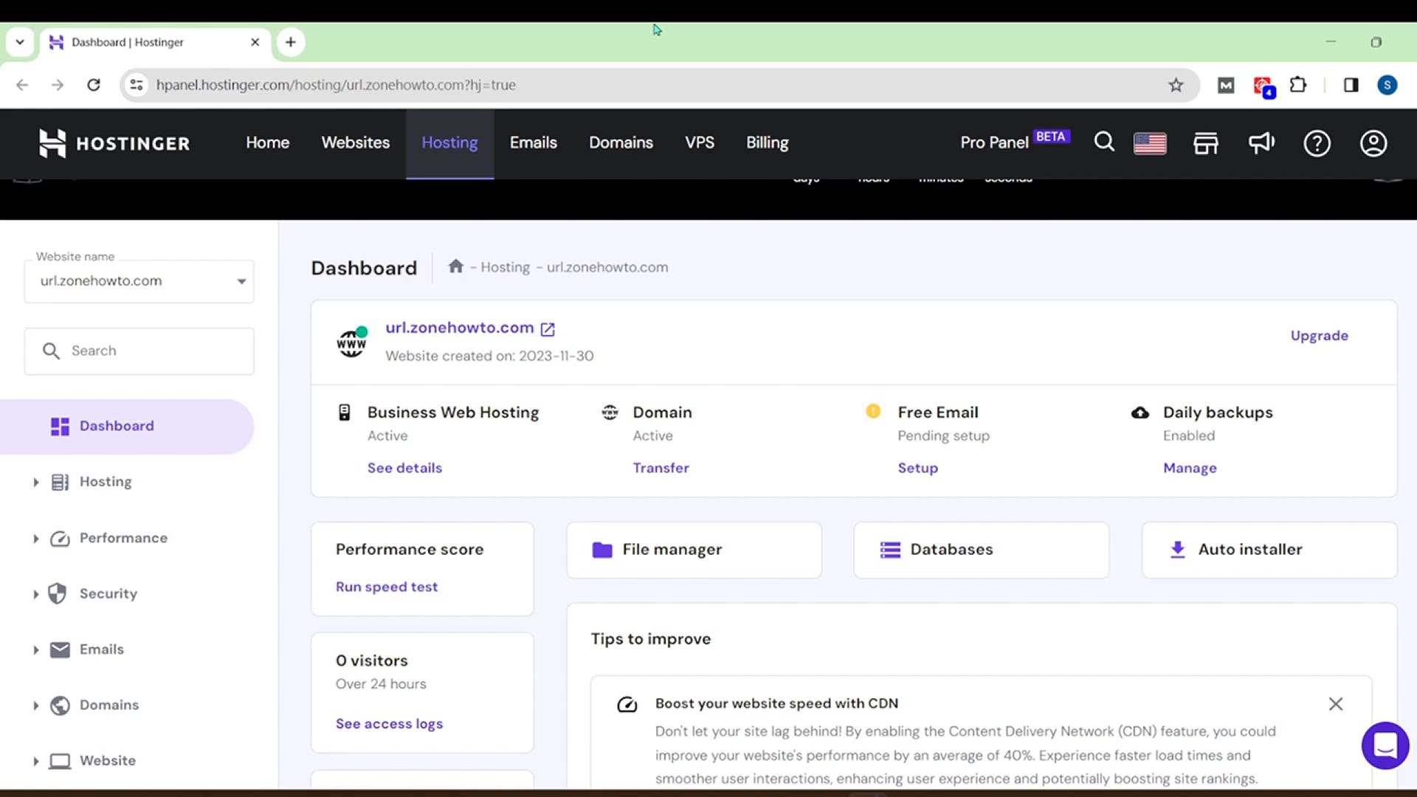
Task: Open announcements megaphone icon
Action: [1261, 143]
